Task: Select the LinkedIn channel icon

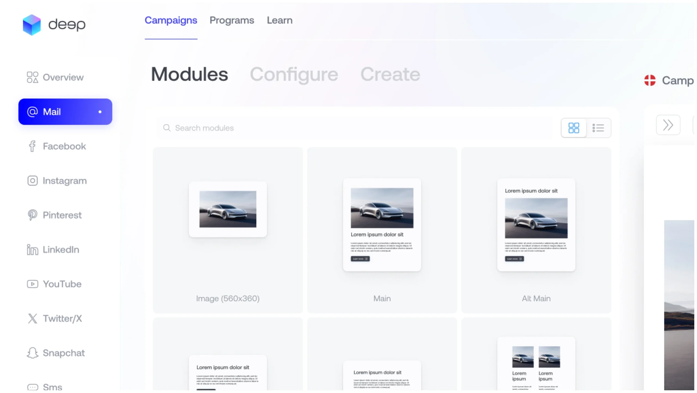Action: (32, 249)
